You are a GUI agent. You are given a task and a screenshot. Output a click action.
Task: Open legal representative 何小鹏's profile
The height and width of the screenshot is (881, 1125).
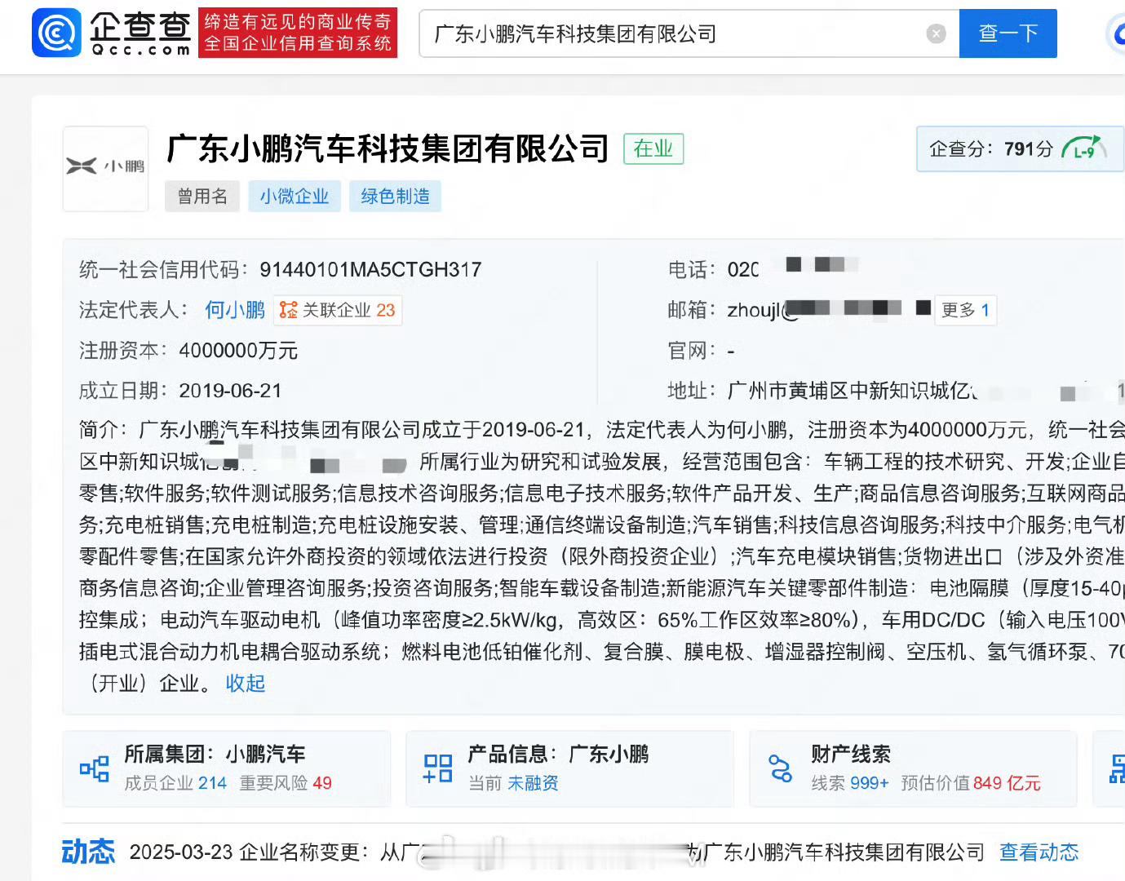point(235,310)
